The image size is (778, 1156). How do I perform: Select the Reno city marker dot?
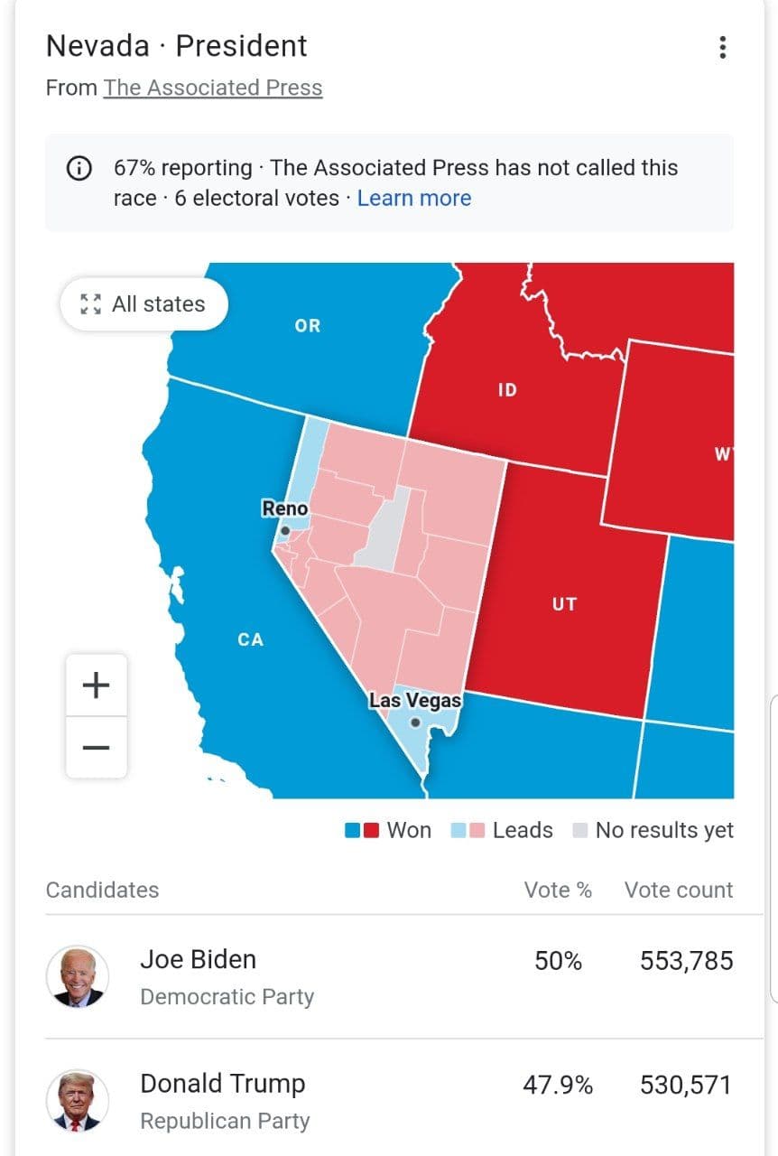tap(285, 531)
